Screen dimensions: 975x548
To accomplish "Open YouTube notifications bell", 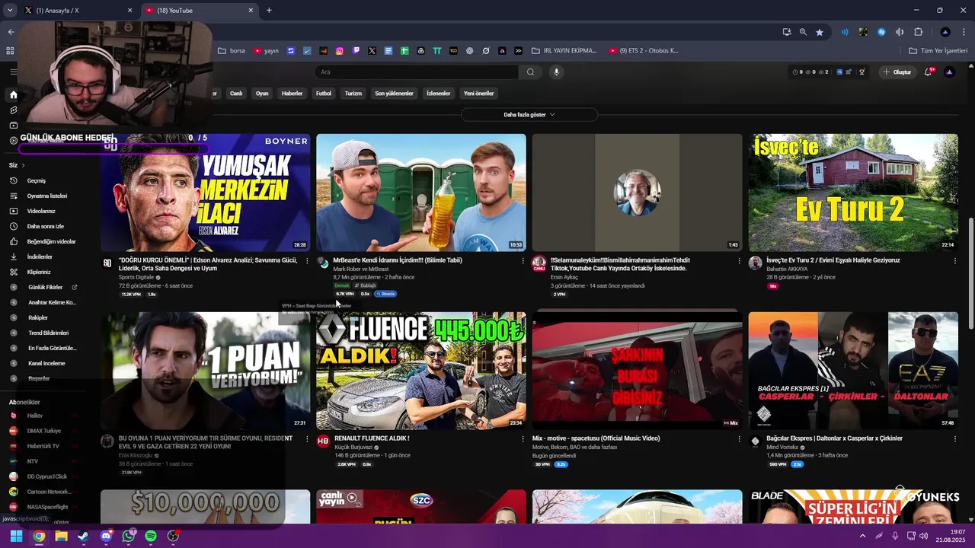I will click(928, 72).
